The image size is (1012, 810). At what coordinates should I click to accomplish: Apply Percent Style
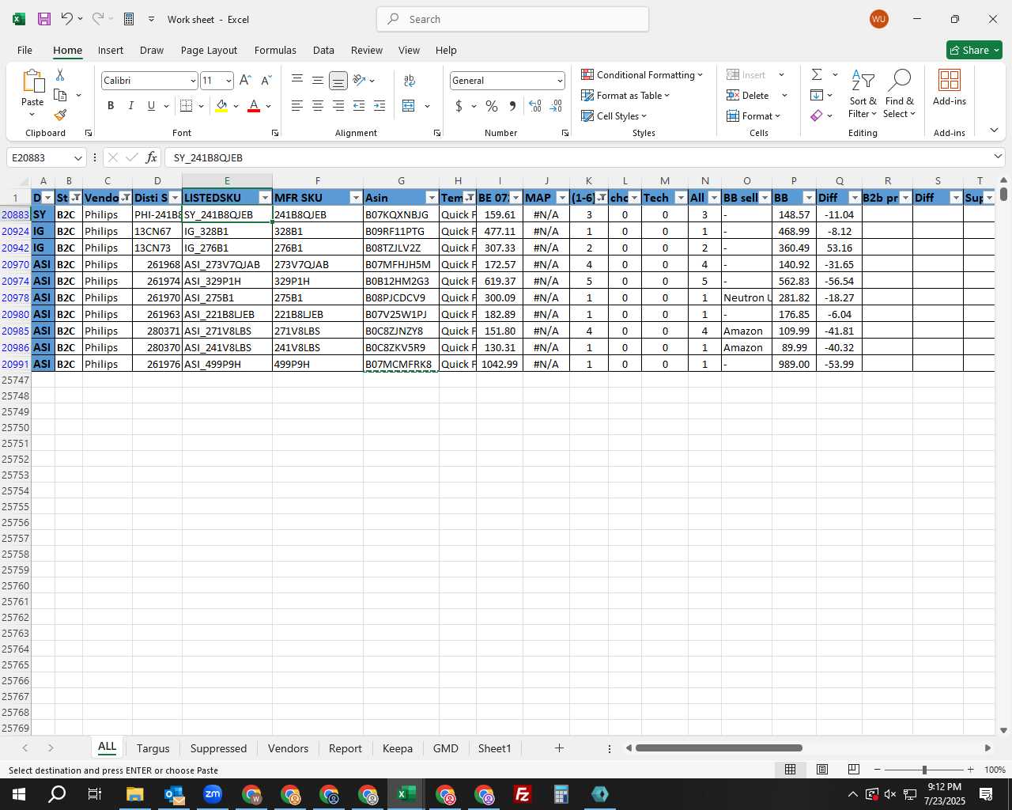pyautogui.click(x=492, y=106)
